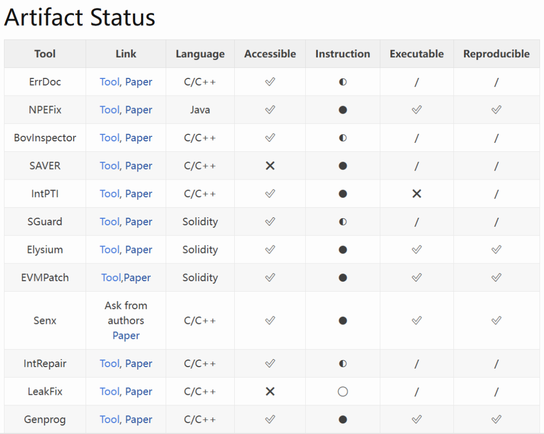Open the ErrDoc Tool link

point(109,82)
